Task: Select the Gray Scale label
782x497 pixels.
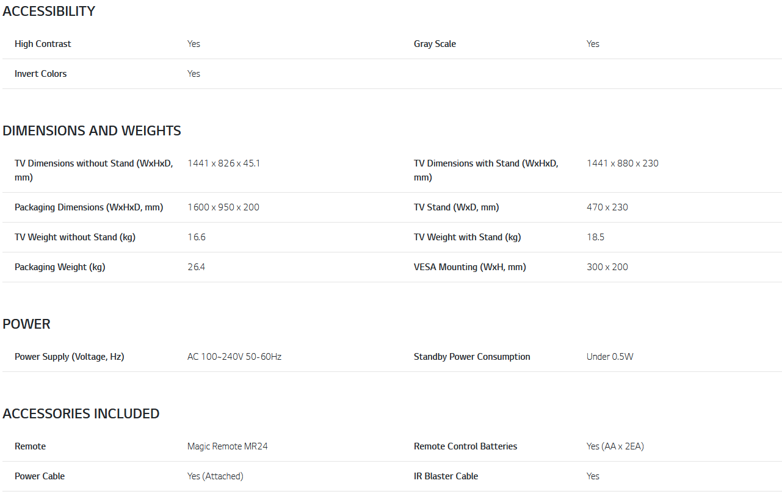Action: tap(435, 44)
